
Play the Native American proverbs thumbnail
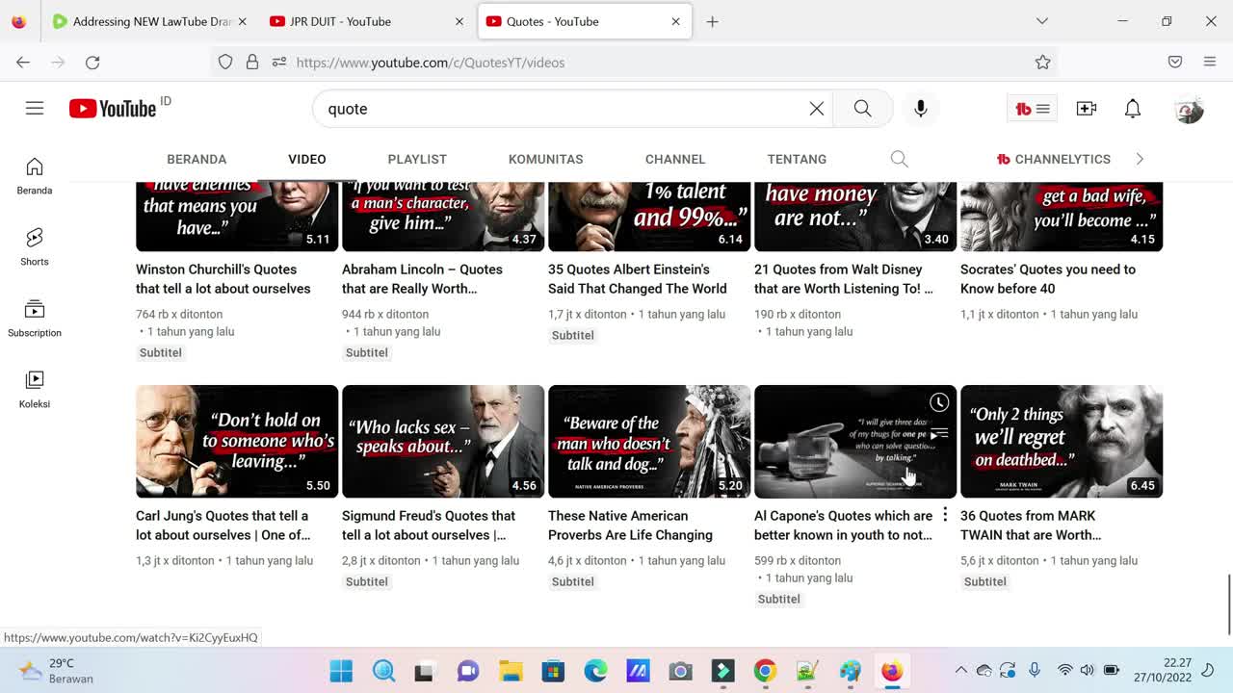coord(649,442)
